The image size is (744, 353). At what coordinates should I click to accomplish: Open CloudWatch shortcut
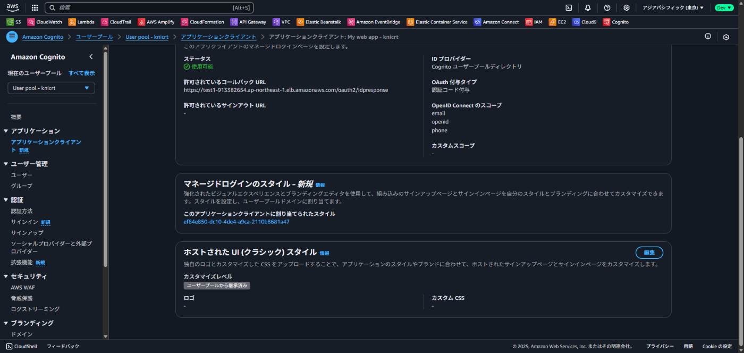[x=45, y=22]
